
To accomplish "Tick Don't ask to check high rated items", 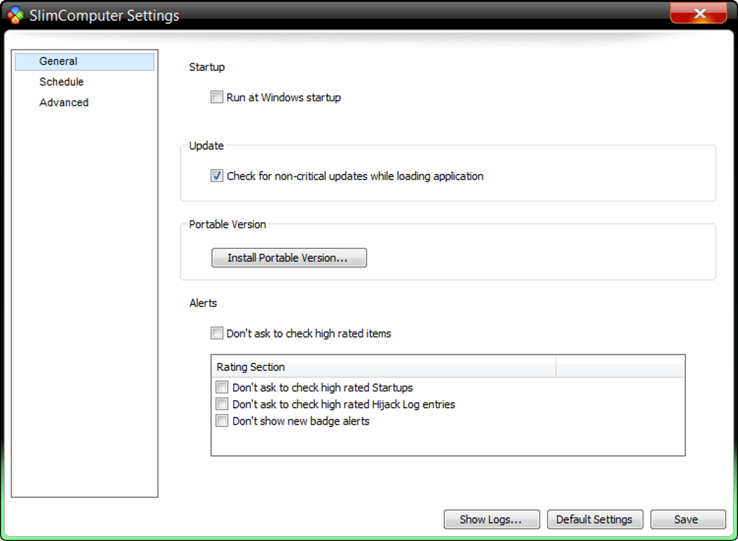I will tap(216, 333).
